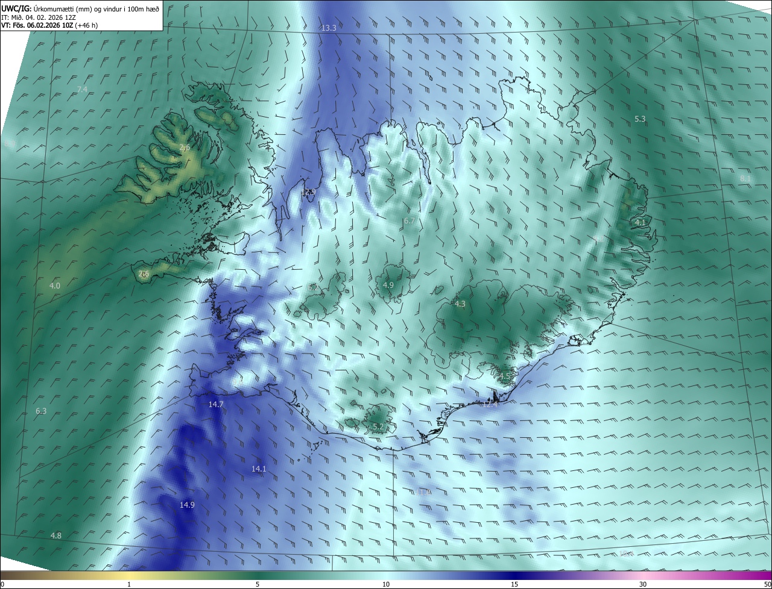Click the 6.2 value label
This screenshot has width=772, height=589.
312,288
